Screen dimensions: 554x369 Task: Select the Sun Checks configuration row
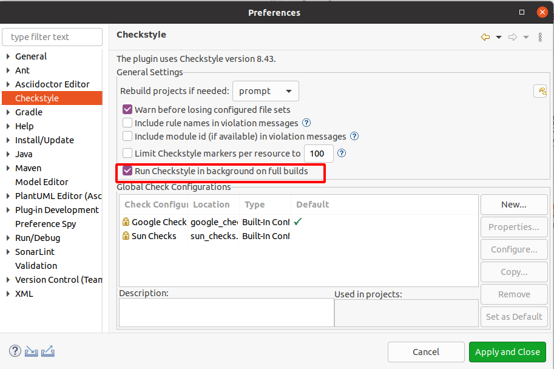coord(299,235)
